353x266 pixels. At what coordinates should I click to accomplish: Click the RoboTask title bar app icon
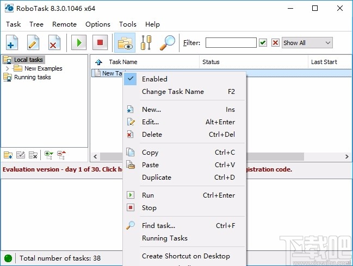pyautogui.click(x=9, y=8)
